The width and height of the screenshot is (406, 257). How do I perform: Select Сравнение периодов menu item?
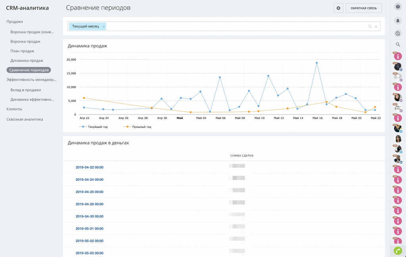[x=29, y=70]
